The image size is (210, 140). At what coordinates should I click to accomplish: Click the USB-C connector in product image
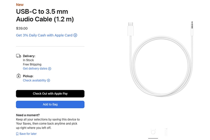(131, 29)
